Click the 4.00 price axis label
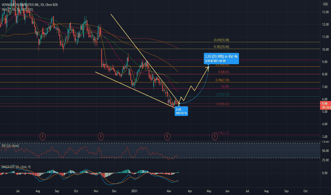Screen dimensions: 331x195 pos(325,124)
